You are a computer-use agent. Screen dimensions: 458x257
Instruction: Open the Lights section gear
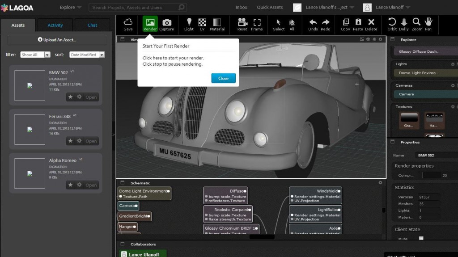(453, 64)
